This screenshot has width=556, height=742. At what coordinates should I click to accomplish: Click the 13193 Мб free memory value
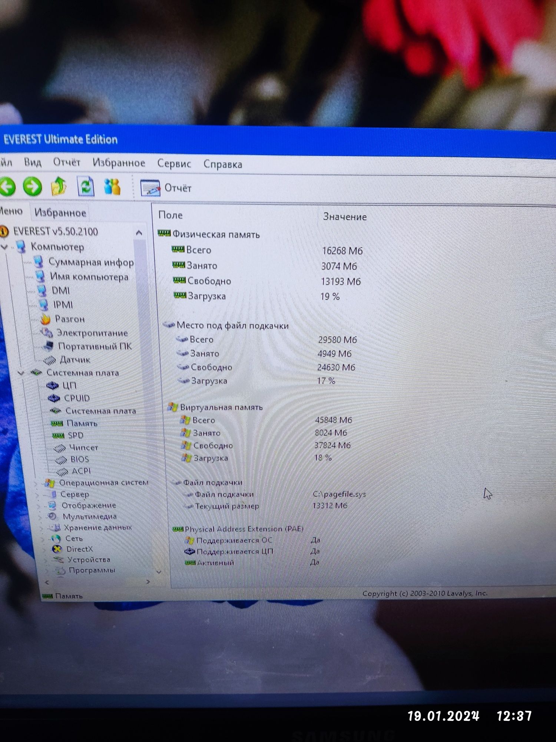click(x=341, y=282)
